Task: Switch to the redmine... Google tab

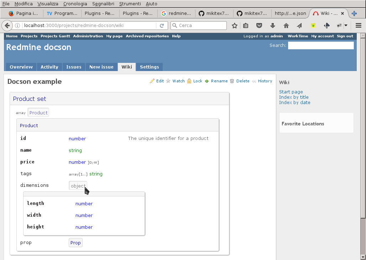Action: coord(177,13)
